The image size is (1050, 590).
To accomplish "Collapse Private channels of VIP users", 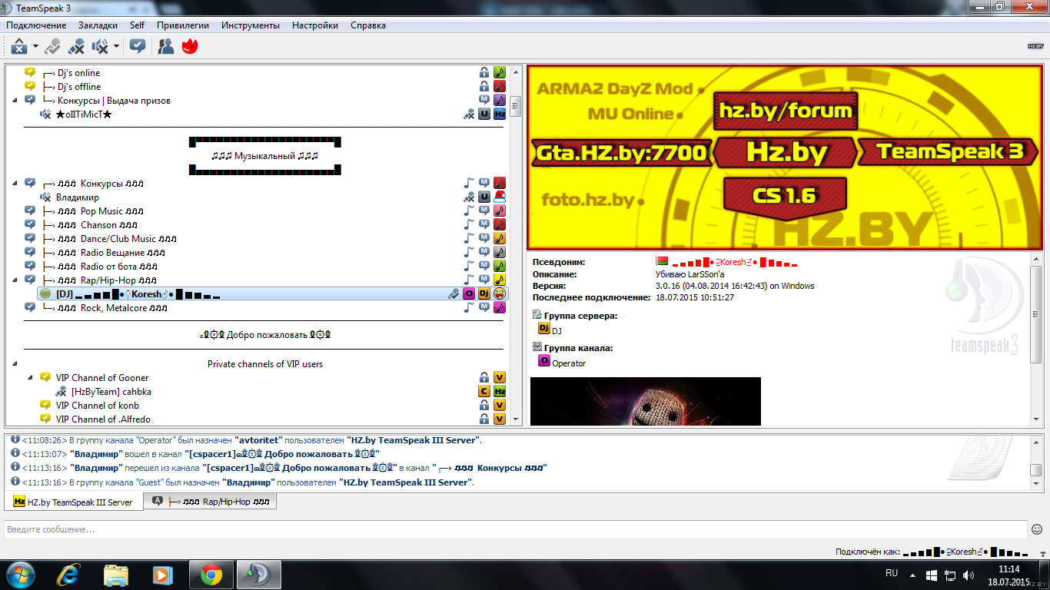I will [15, 363].
